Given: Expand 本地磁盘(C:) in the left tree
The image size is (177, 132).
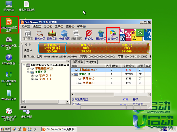Looking at the screenshot, I should [x=28, y=69].
